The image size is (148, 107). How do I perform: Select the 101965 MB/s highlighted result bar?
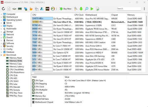[42, 22]
